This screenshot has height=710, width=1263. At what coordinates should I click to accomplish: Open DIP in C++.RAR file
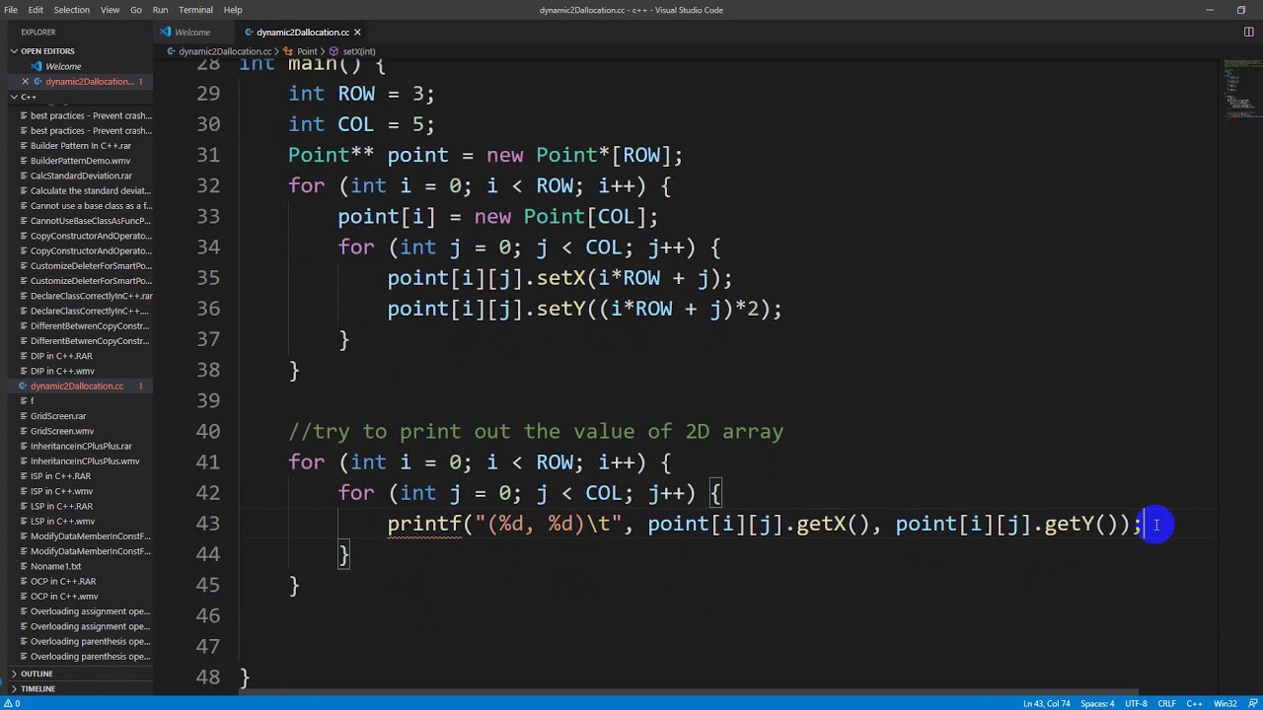click(x=61, y=356)
